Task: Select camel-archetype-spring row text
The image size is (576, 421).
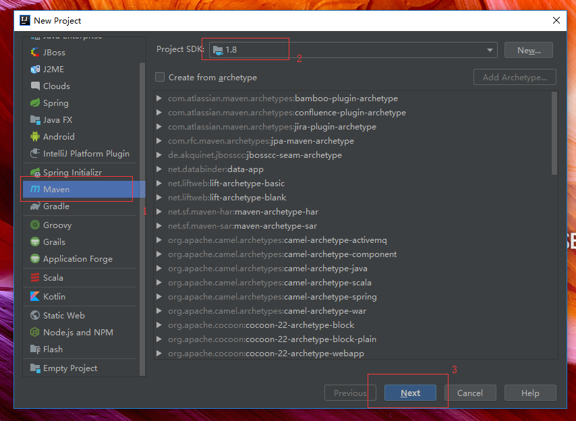Action: 272,296
